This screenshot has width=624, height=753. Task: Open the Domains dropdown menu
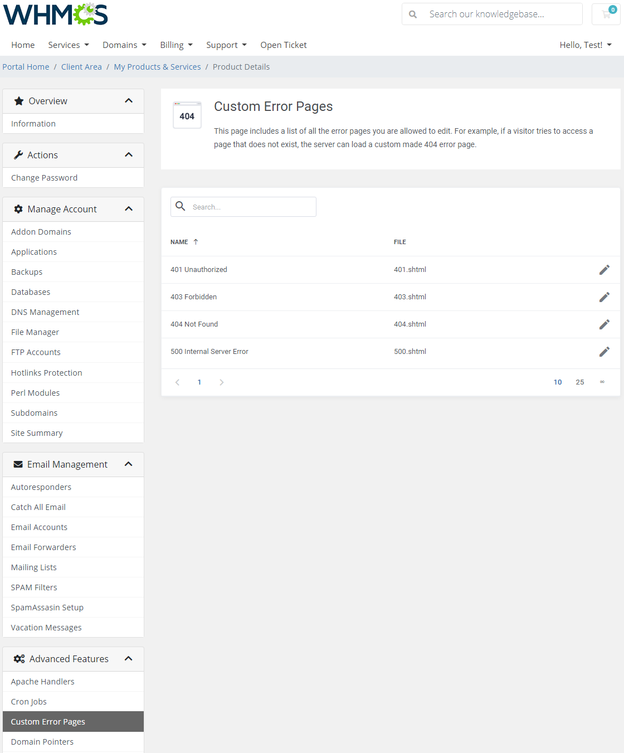pos(124,45)
